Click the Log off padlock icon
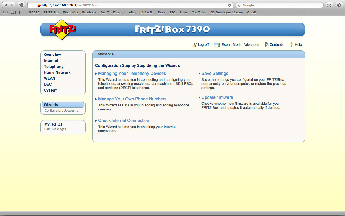The height and width of the screenshot is (216, 345). pyautogui.click(x=194, y=45)
